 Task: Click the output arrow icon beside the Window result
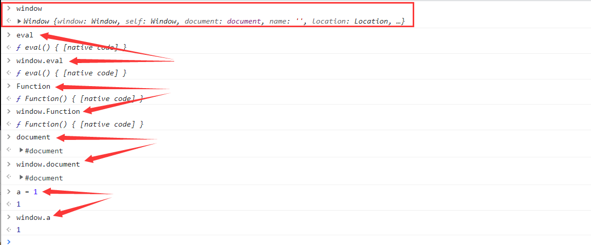coord(8,22)
